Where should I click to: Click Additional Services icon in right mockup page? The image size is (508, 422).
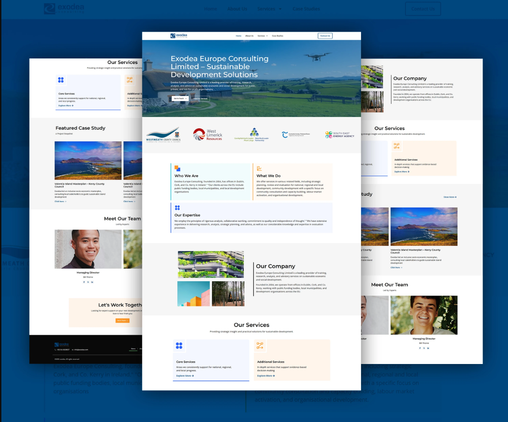click(x=397, y=146)
